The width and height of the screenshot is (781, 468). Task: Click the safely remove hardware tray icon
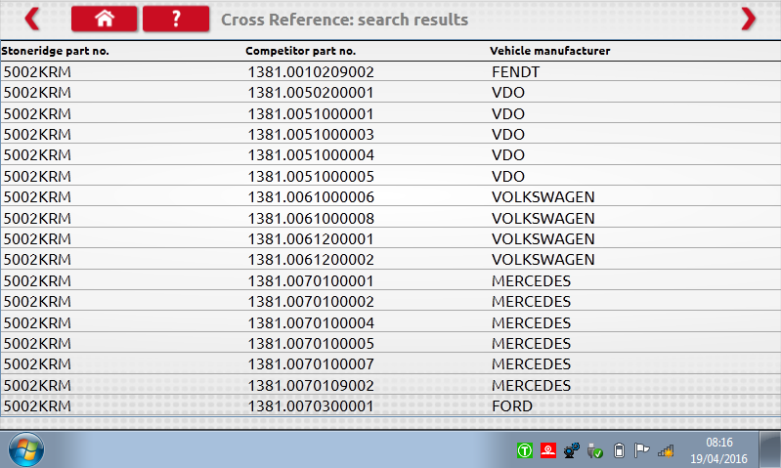[595, 451]
